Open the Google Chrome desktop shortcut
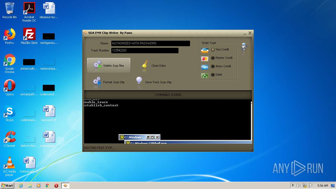 click(x=9, y=64)
